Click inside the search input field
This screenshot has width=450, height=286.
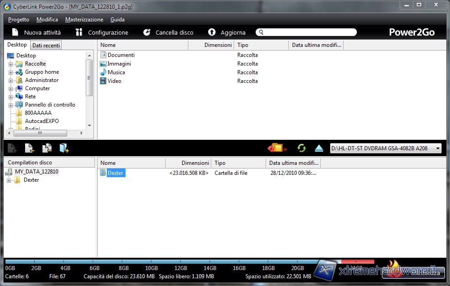point(308,32)
